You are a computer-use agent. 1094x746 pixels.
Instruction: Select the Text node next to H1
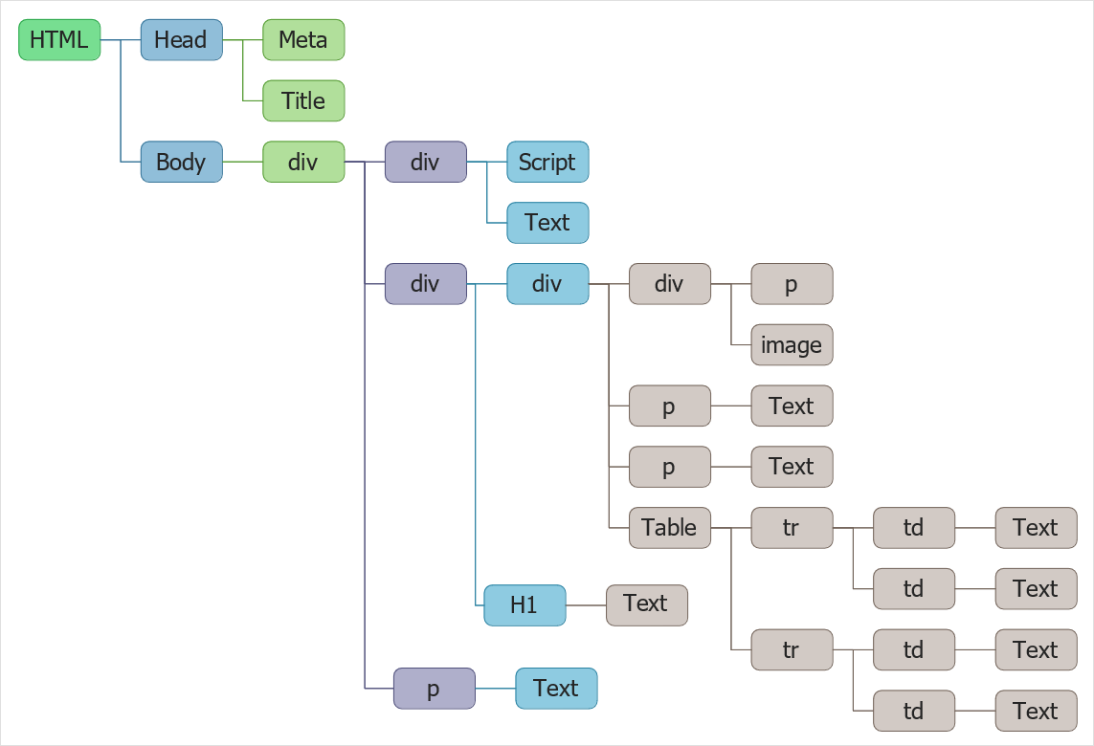tap(647, 605)
